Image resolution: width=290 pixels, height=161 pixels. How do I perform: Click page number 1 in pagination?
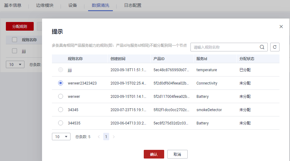pyautogui.click(x=106, y=137)
